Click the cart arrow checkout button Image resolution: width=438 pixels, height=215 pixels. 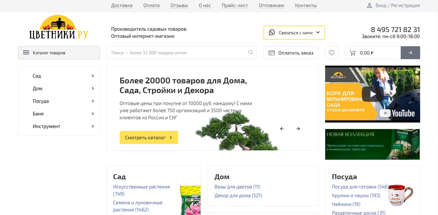click(x=410, y=53)
